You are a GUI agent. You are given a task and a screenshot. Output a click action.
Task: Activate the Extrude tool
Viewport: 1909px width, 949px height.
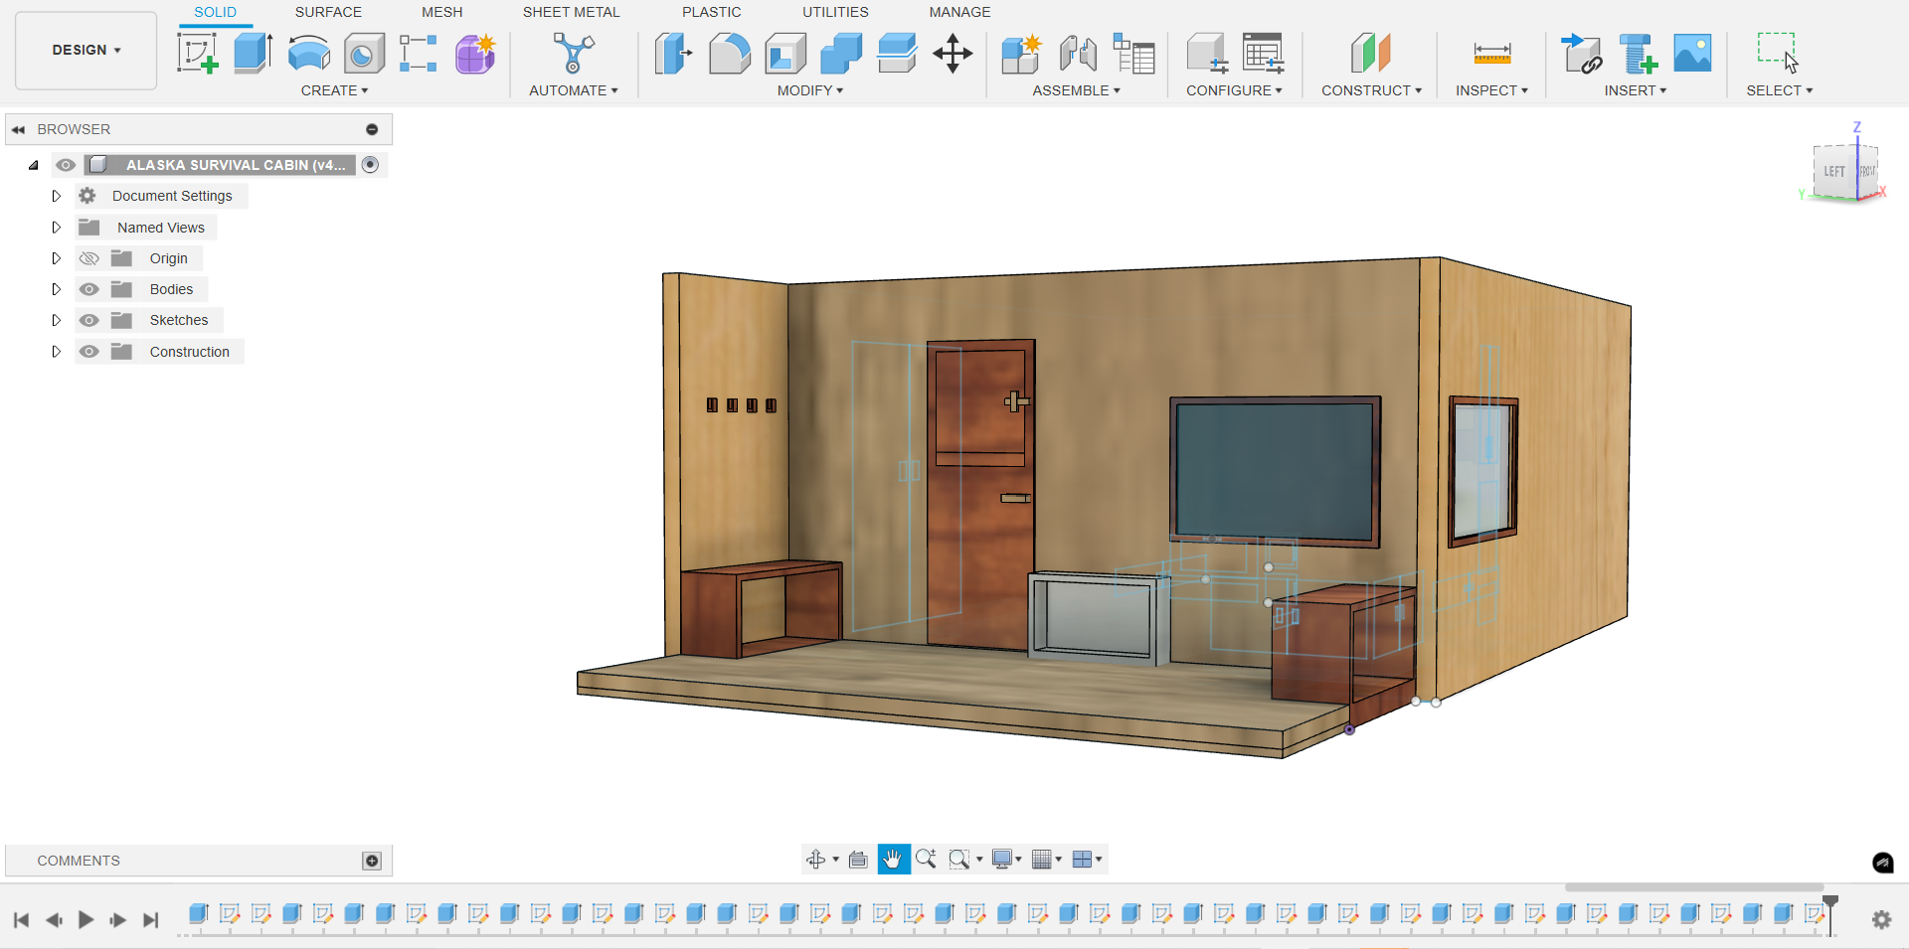[x=254, y=53]
